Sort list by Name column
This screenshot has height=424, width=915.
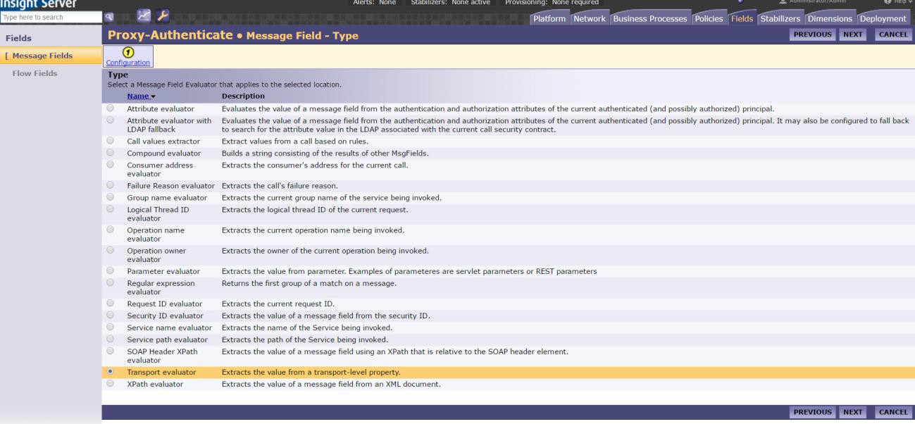tap(142, 96)
